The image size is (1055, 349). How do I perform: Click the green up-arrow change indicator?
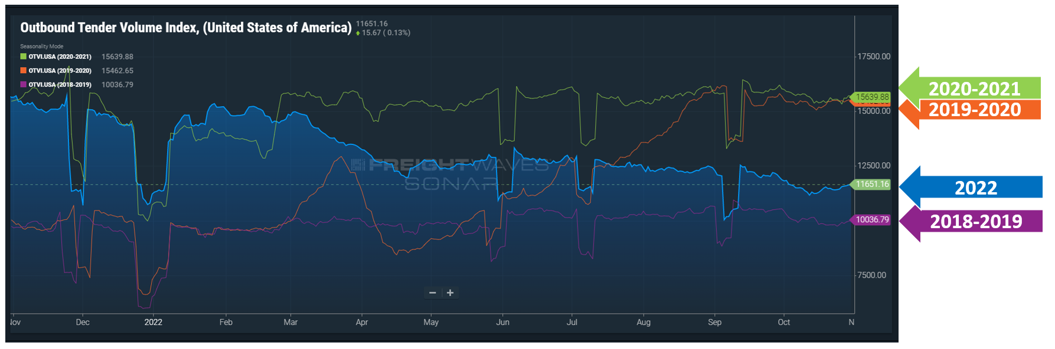358,33
